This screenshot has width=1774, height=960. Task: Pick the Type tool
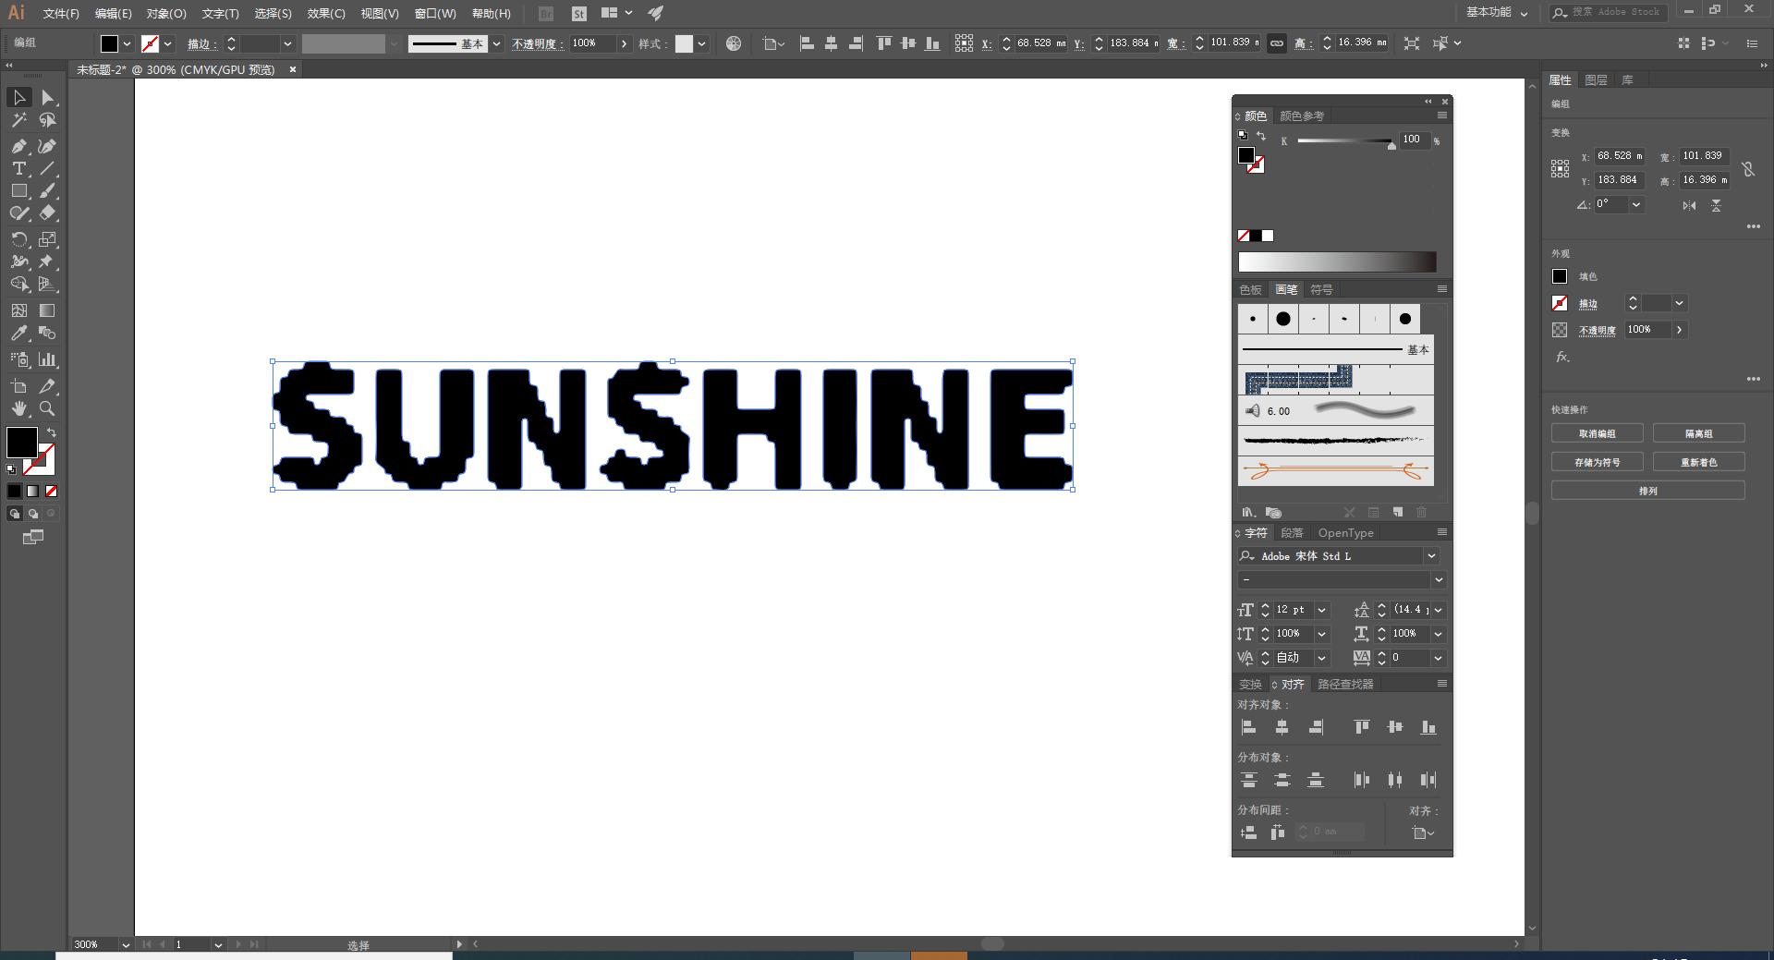(18, 168)
